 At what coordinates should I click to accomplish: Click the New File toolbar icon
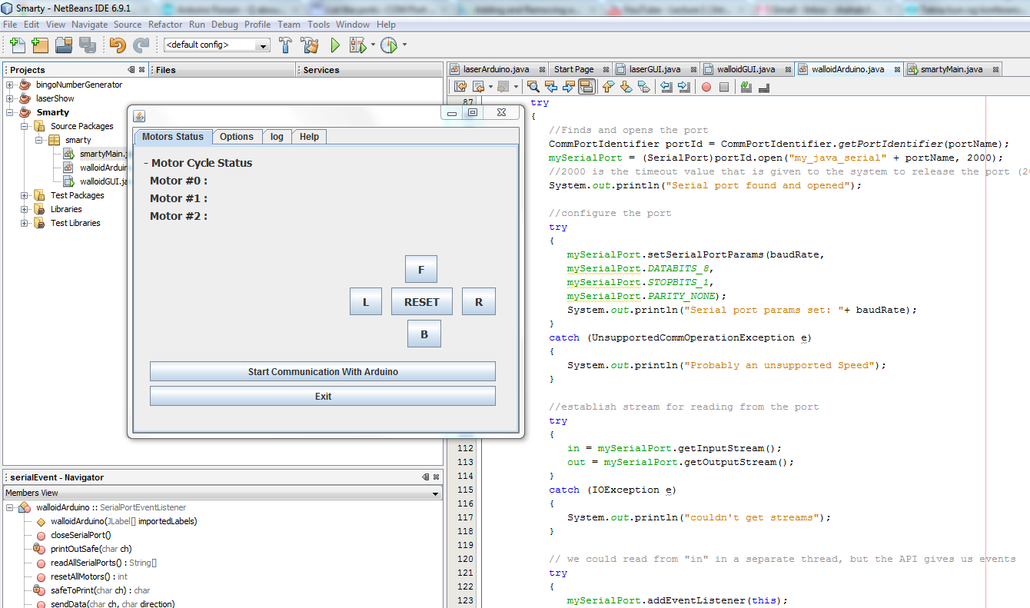17,45
